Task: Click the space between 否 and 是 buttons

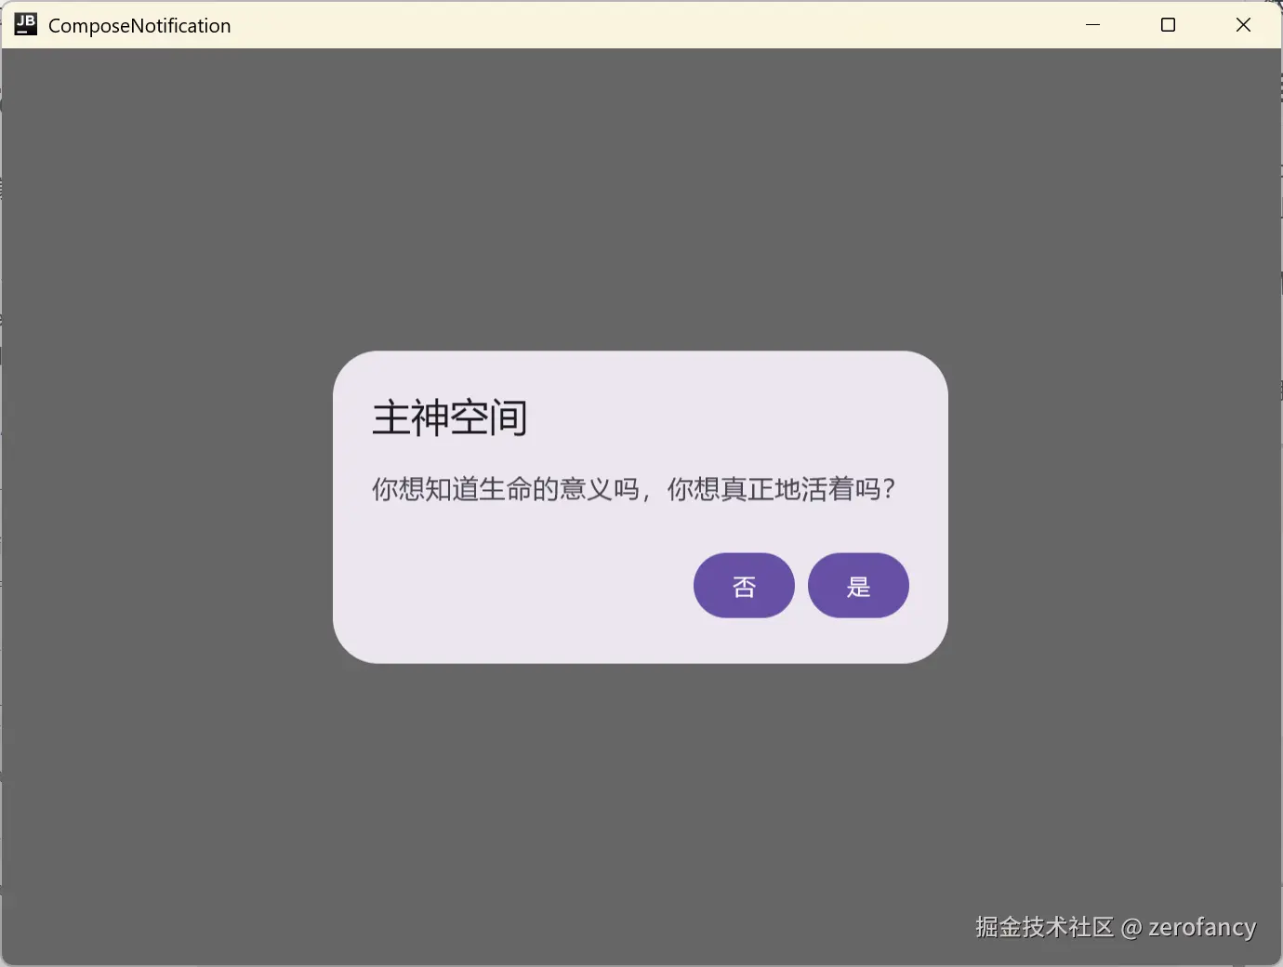Action: click(800, 585)
